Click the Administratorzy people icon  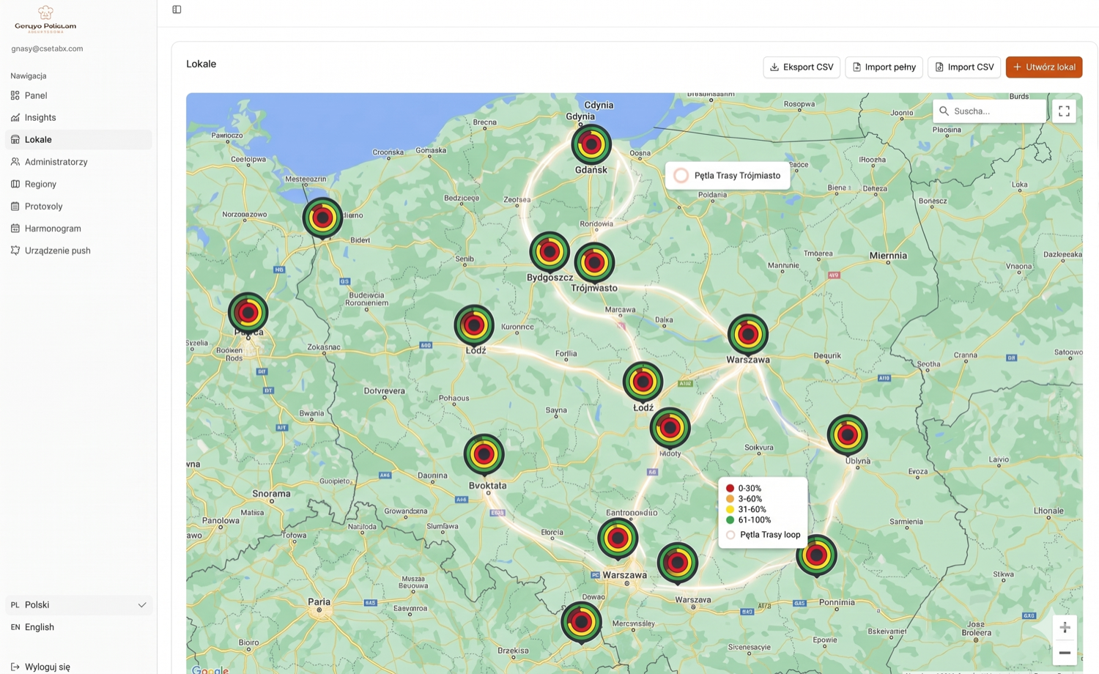point(15,162)
